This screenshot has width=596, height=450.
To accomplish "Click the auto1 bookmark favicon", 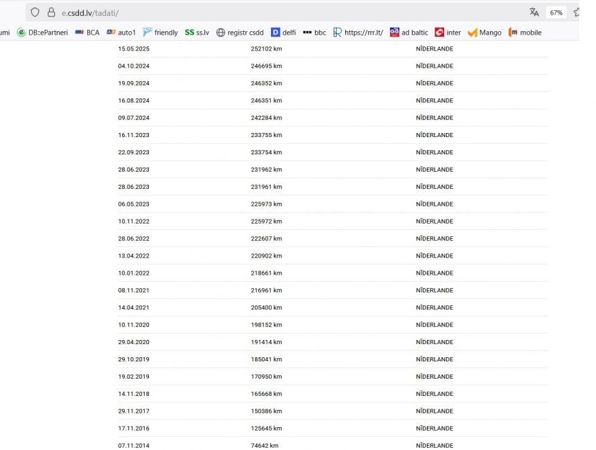I will pos(111,33).
